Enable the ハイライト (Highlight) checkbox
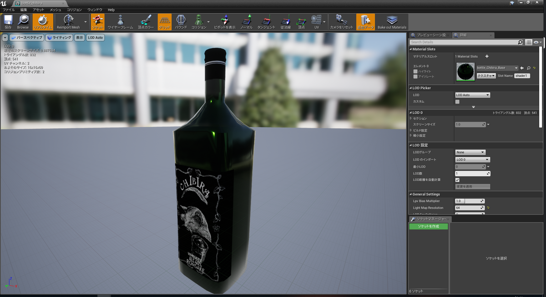This screenshot has height=297, width=546. (x=415, y=72)
